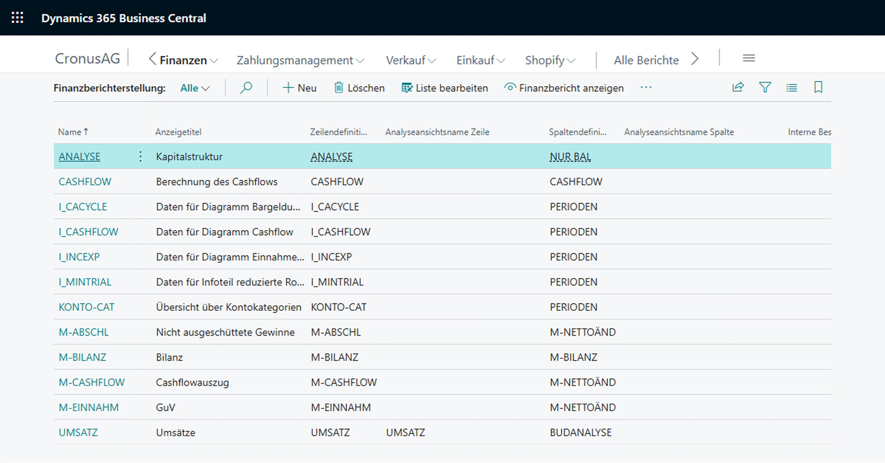Select Nicht ausgeschüttete Gewinne cell

225,332
